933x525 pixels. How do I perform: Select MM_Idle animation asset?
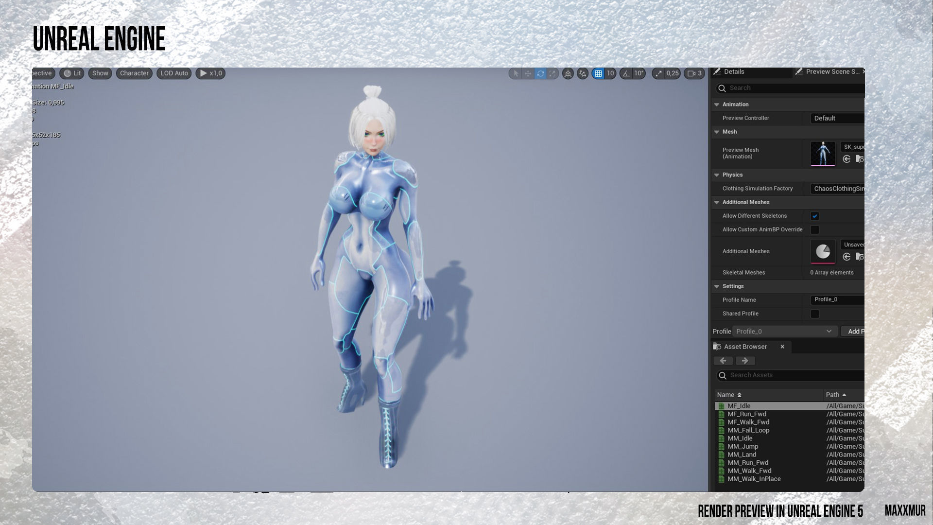coord(790,438)
